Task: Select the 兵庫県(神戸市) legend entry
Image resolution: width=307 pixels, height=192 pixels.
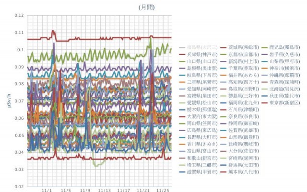Action: (x=198, y=55)
